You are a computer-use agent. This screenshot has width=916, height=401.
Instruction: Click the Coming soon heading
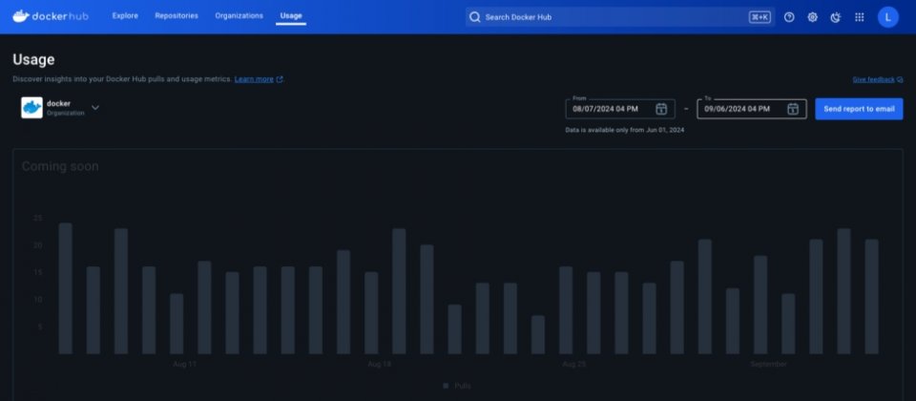point(60,166)
